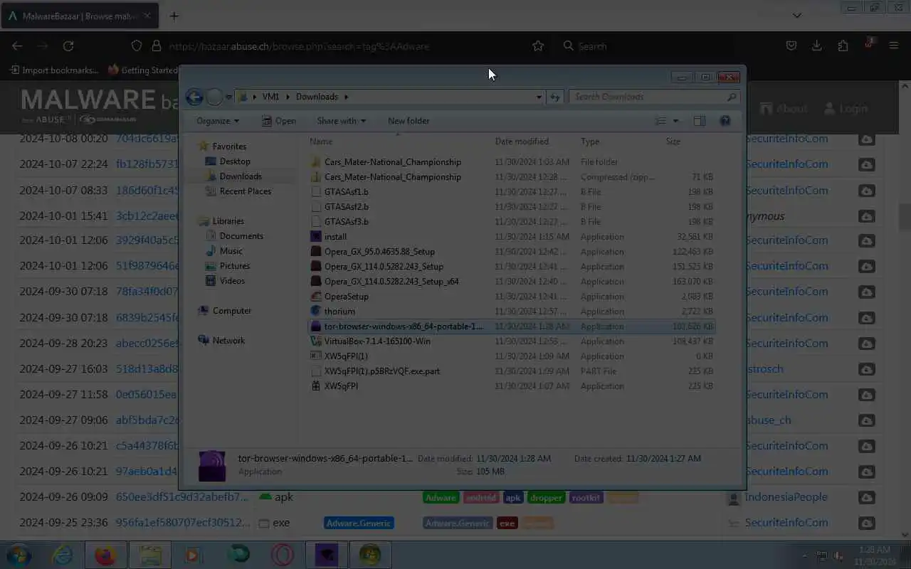Screen dimensions: 911x569
Task: Select Desktop under Favorites
Action: tap(235, 161)
